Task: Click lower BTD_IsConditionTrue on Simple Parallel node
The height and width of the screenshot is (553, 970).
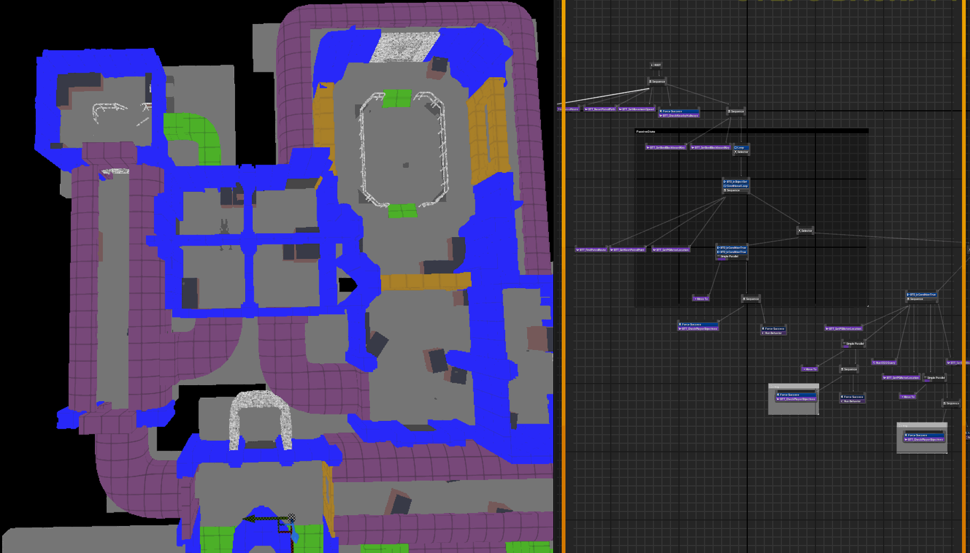Action: pyautogui.click(x=732, y=252)
